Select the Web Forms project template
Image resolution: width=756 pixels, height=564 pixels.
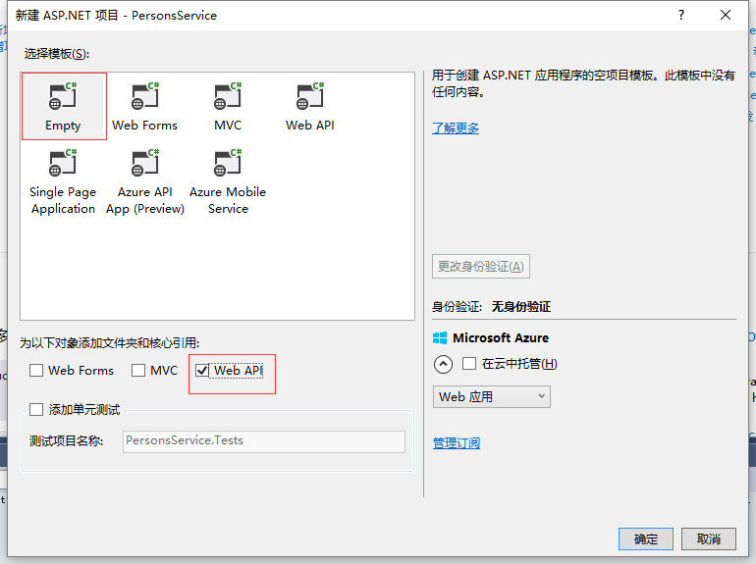pyautogui.click(x=144, y=107)
